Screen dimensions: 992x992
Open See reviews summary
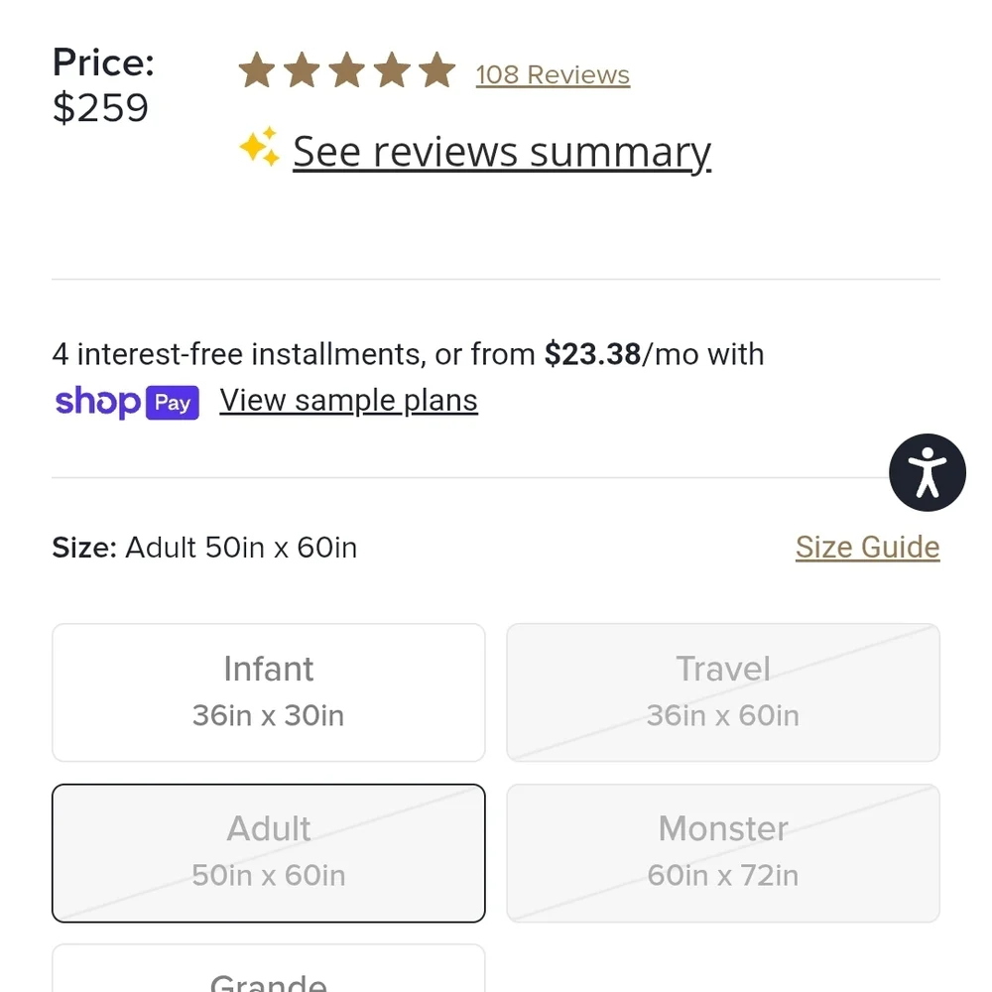point(502,152)
